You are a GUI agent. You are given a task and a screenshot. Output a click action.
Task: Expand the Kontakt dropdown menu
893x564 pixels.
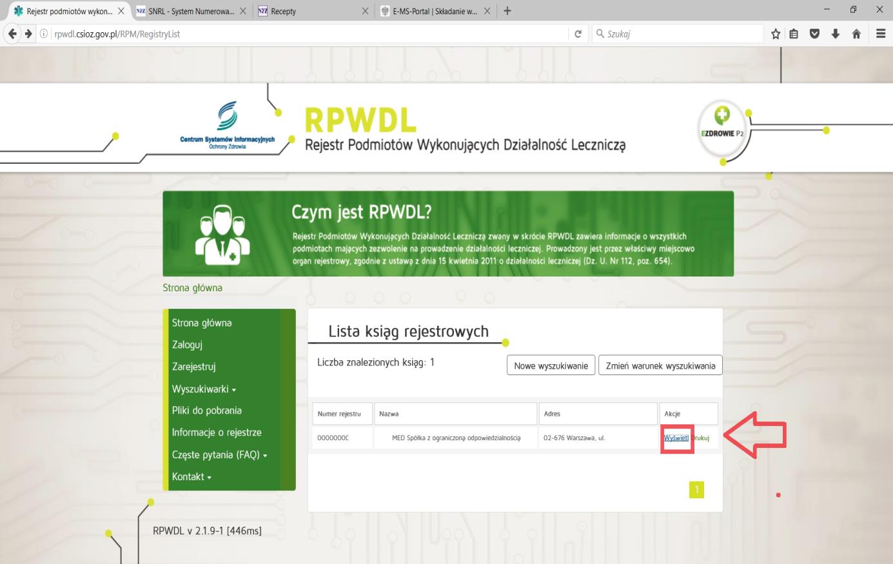click(x=191, y=477)
